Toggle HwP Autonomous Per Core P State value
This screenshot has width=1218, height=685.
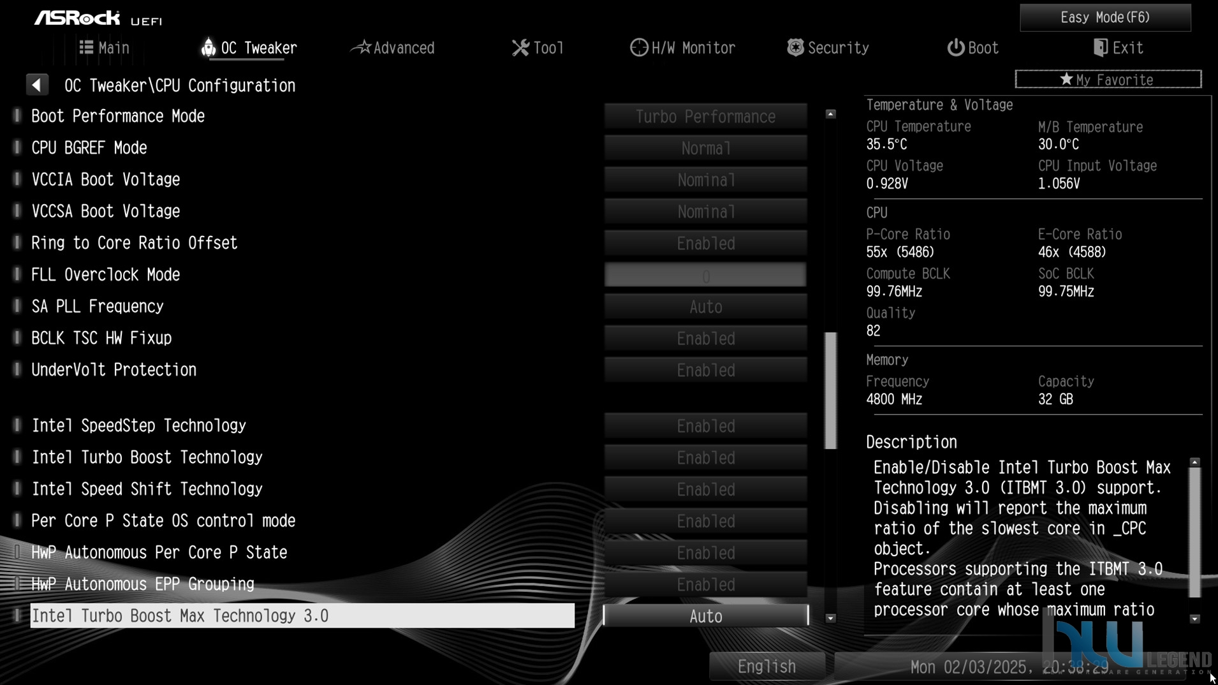(705, 552)
